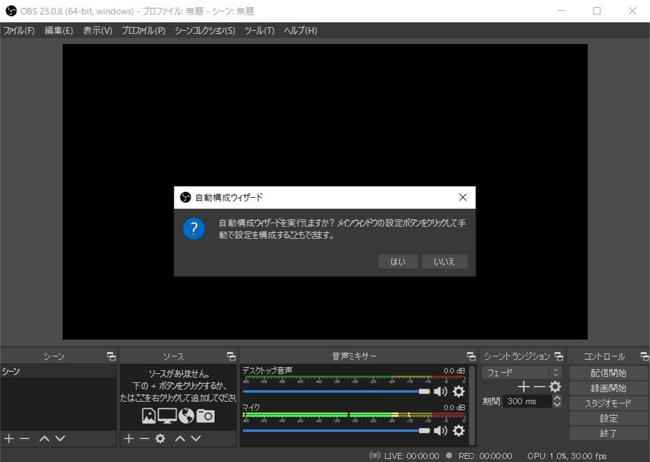Click いいえ to decline the wizard

[x=444, y=262]
